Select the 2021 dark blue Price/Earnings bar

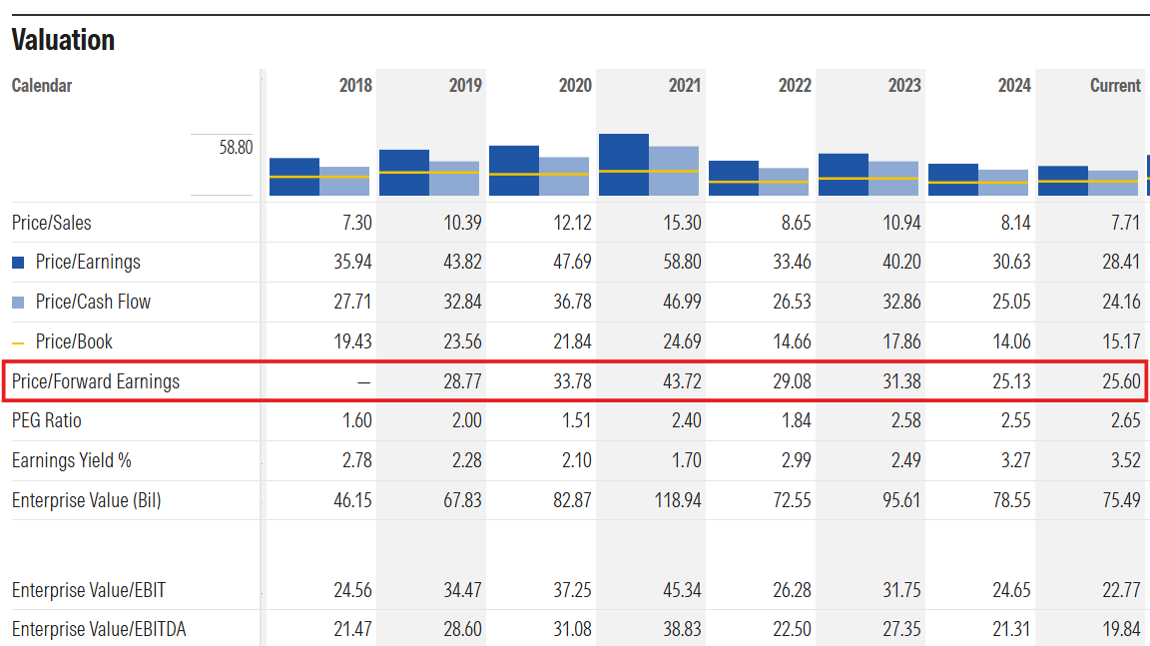pos(623,164)
